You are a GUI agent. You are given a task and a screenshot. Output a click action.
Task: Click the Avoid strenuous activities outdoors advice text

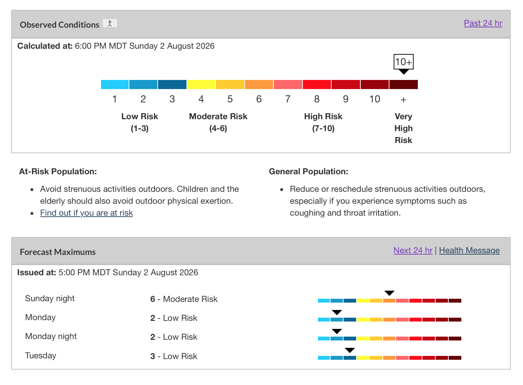(x=140, y=195)
